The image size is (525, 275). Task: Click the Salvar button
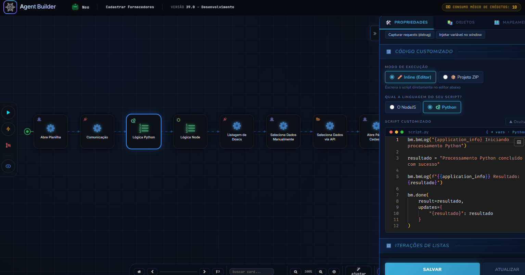click(x=432, y=269)
